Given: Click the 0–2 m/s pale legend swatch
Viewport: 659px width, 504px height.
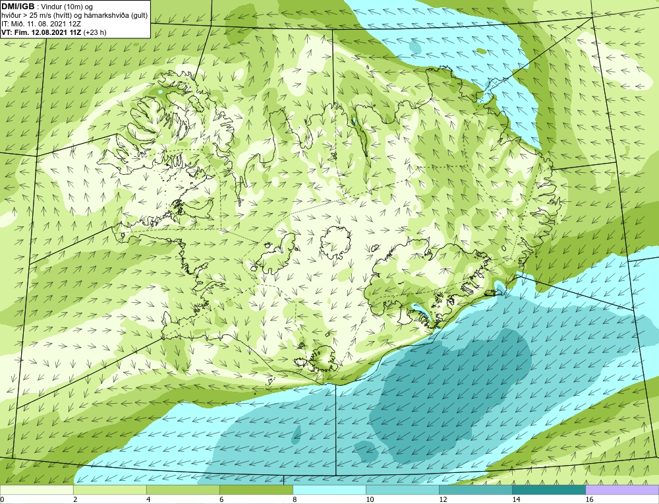Looking at the screenshot, I should [36, 489].
